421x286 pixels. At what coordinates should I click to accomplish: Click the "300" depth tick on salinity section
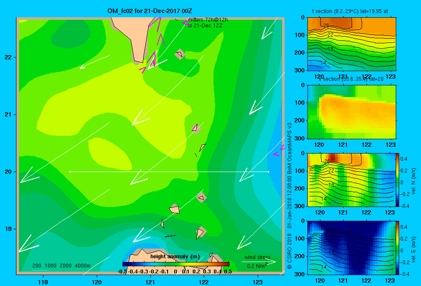[300, 138]
